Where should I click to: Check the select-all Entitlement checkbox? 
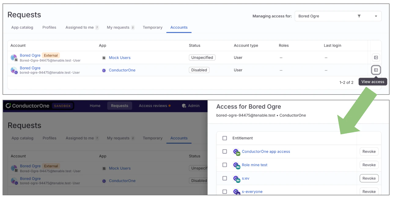[x=225, y=138]
